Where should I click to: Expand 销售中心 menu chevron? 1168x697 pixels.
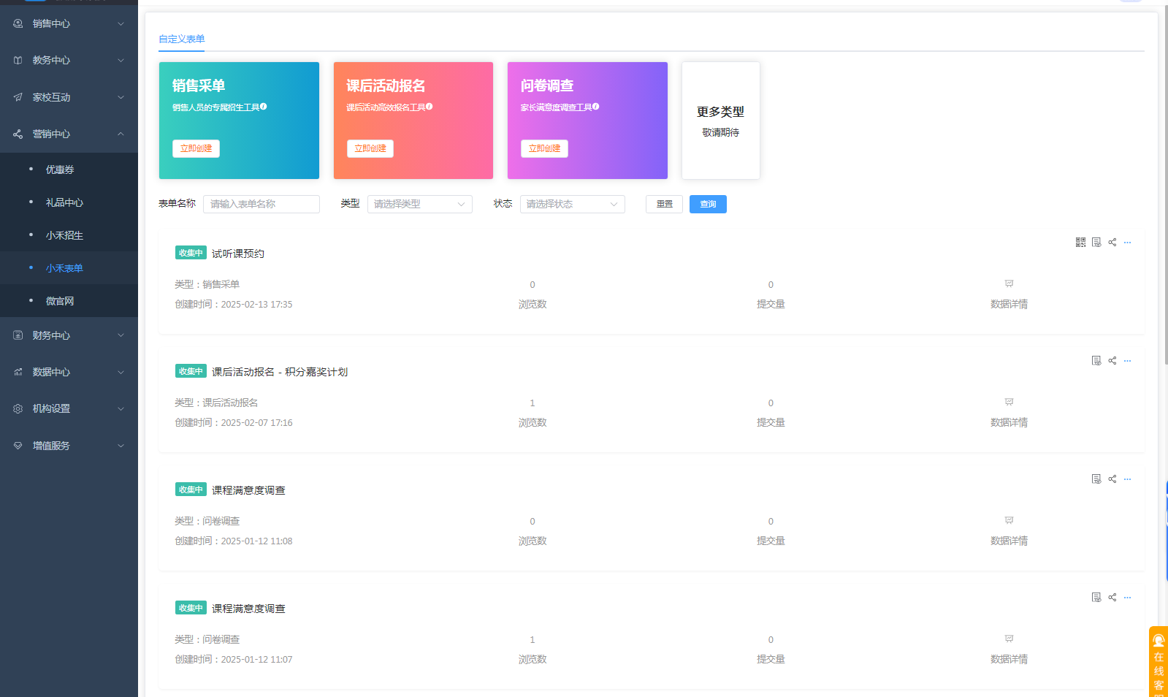click(x=121, y=23)
